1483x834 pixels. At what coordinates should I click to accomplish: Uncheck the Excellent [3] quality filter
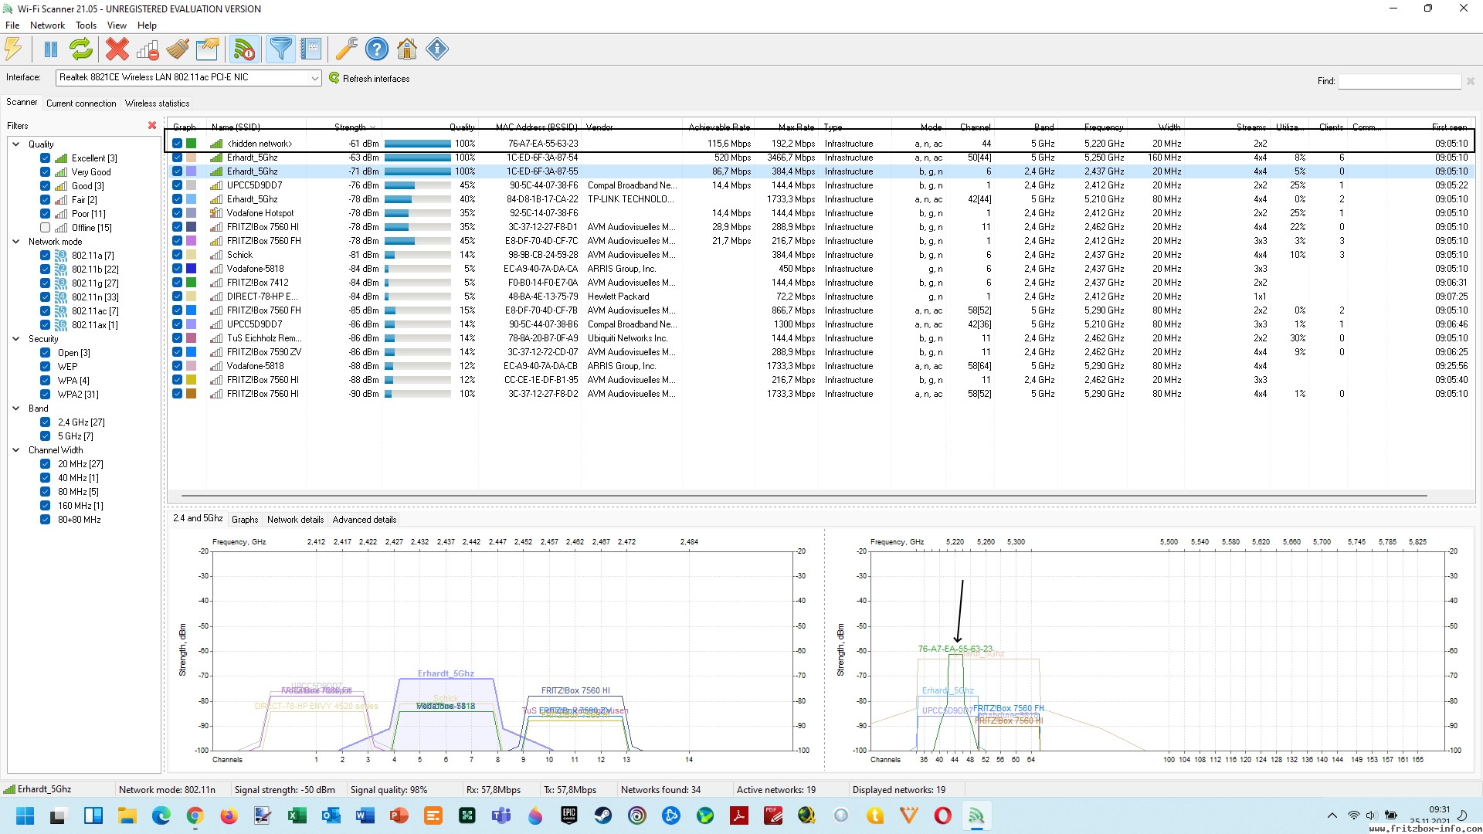click(x=45, y=158)
